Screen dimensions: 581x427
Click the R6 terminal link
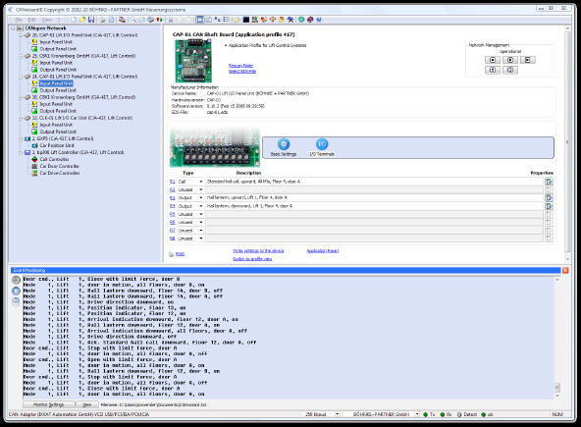[173, 222]
